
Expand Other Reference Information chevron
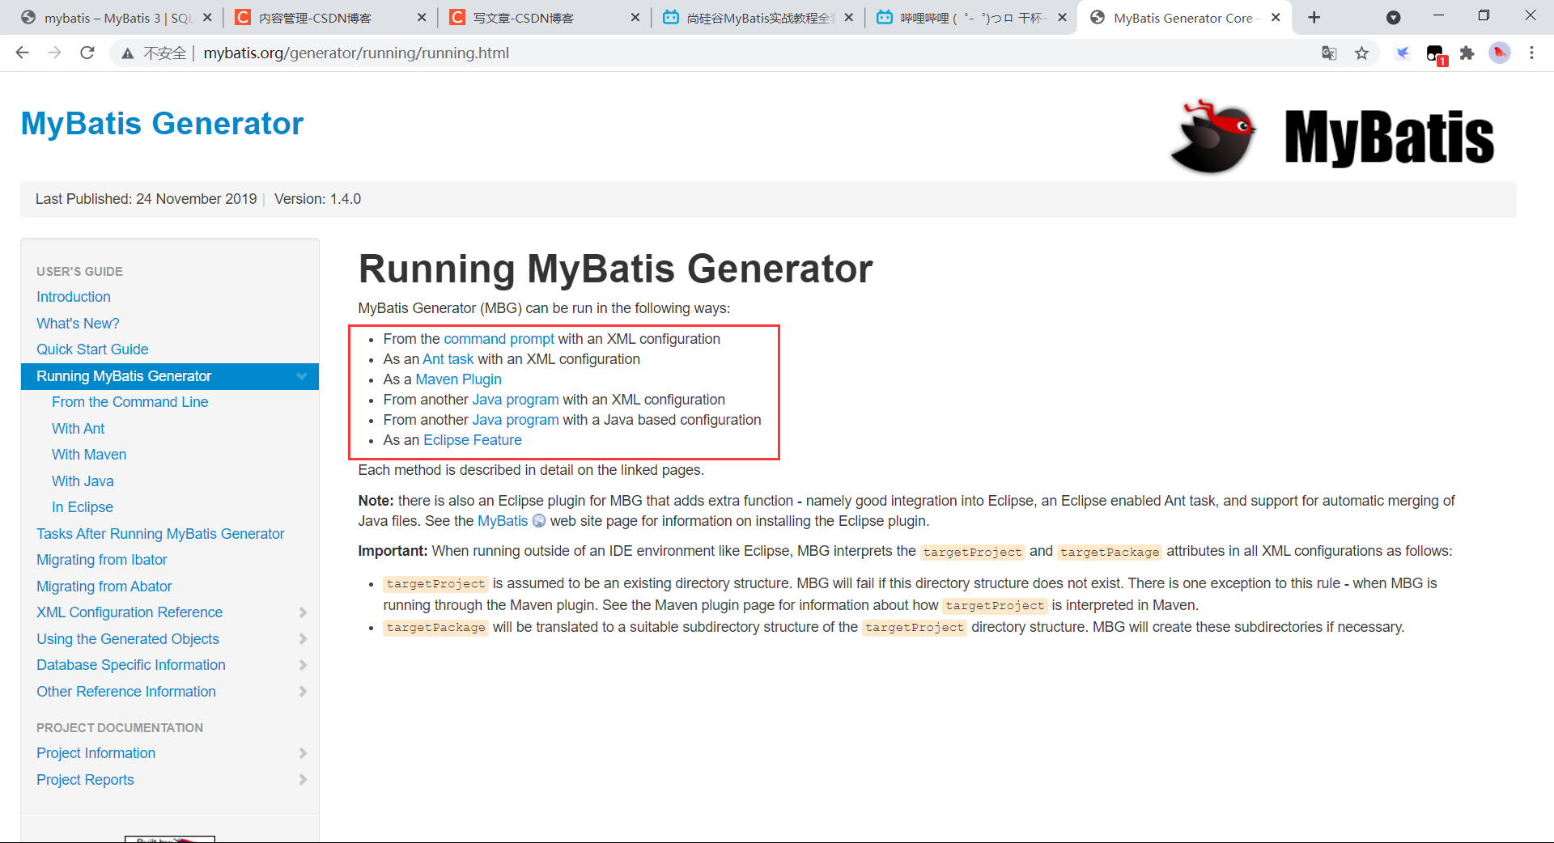pos(303,692)
